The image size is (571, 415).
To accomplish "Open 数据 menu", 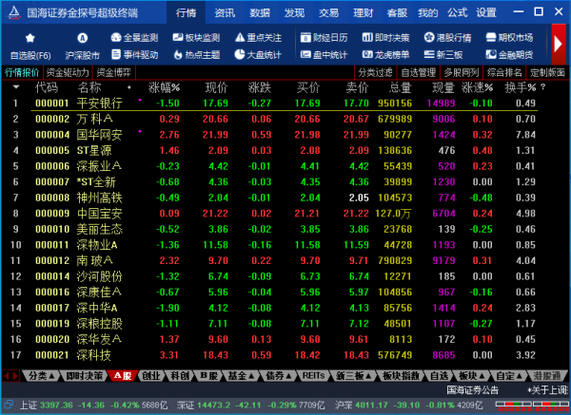I will tap(260, 12).
